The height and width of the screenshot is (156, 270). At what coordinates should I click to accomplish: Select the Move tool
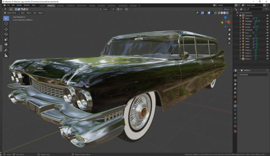coord(6,29)
